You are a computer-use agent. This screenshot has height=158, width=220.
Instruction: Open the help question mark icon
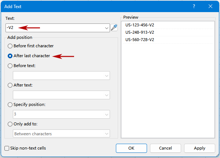point(194,6)
